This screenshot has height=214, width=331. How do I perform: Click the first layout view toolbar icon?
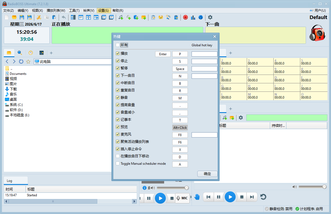(x=73, y=17)
